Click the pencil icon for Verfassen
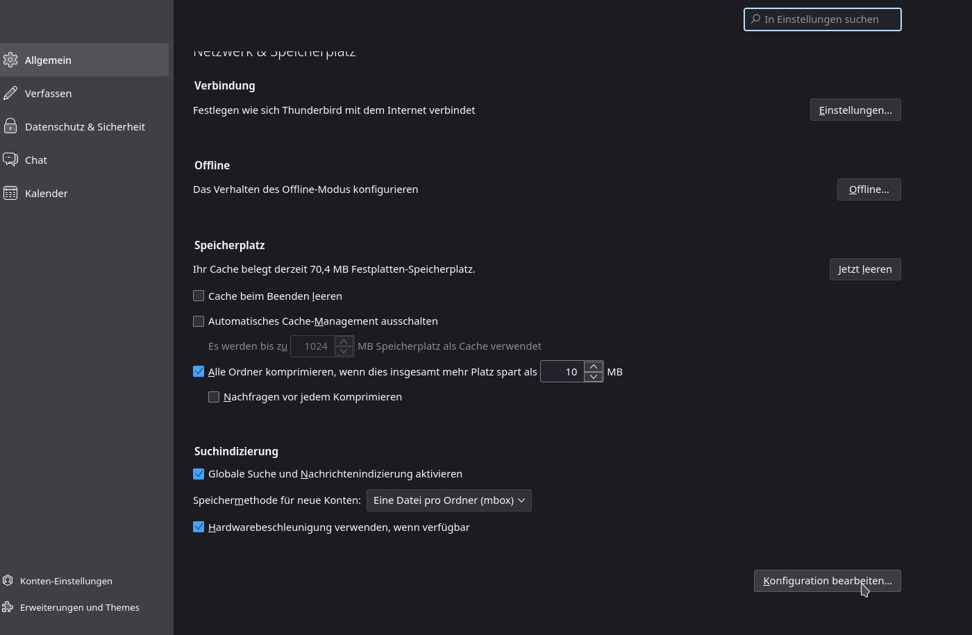The width and height of the screenshot is (972, 635). tap(10, 93)
